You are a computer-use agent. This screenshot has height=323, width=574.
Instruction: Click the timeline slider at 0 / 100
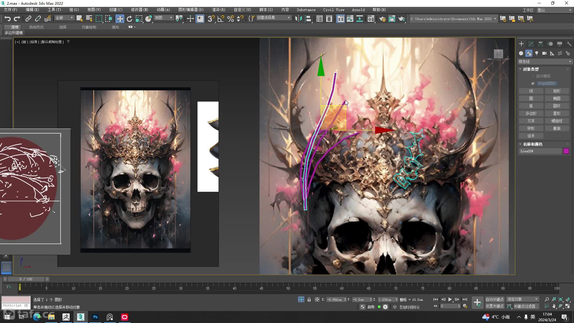(26, 279)
